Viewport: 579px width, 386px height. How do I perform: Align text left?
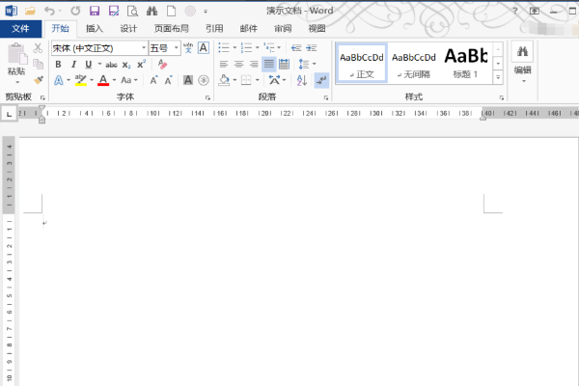tap(224, 65)
